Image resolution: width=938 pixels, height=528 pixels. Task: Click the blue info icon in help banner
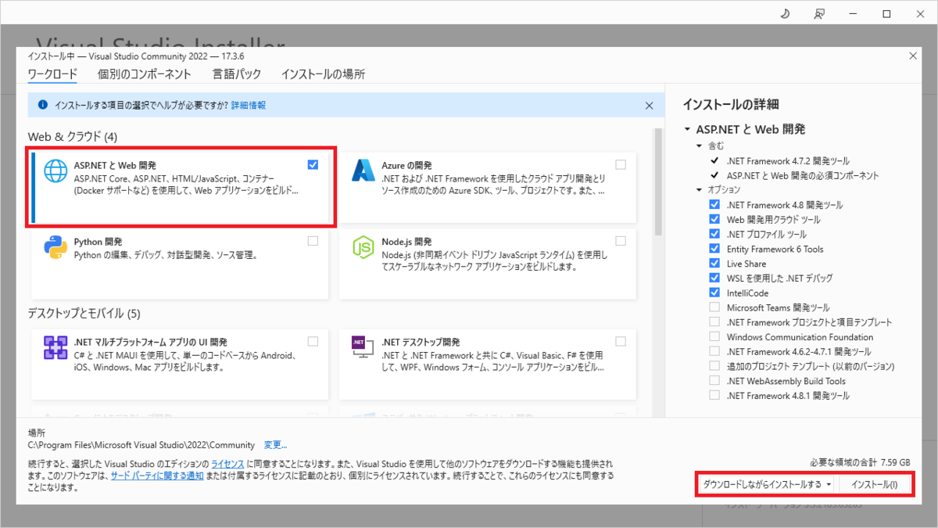pos(42,105)
